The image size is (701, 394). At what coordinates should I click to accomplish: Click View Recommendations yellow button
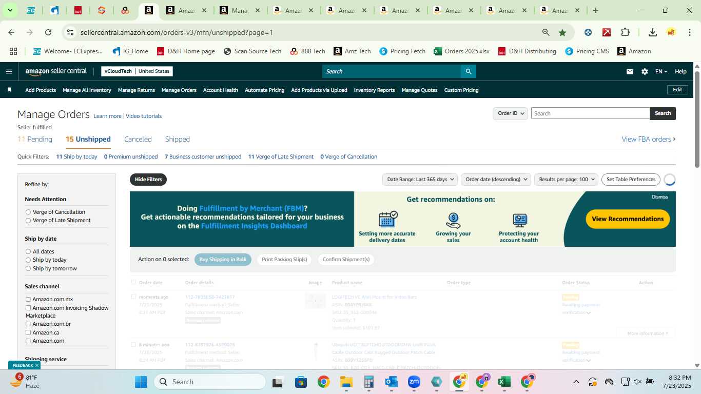(628, 219)
